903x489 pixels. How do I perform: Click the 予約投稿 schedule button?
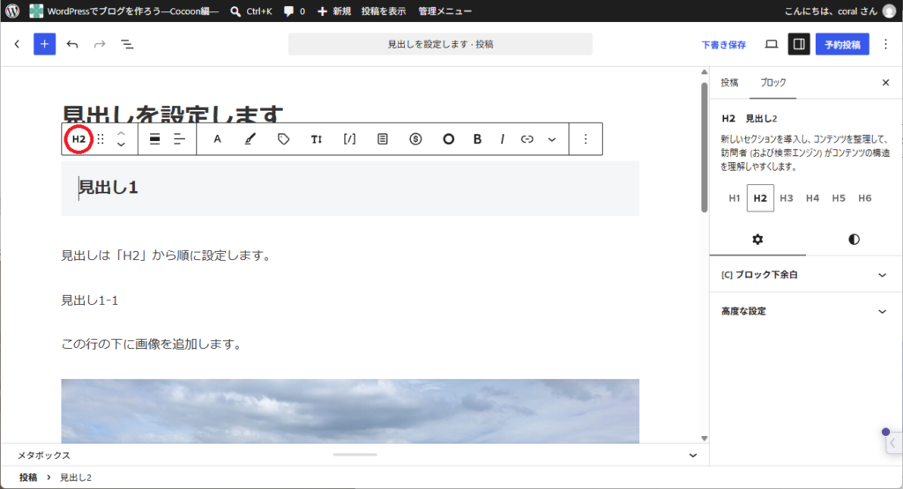(x=842, y=44)
